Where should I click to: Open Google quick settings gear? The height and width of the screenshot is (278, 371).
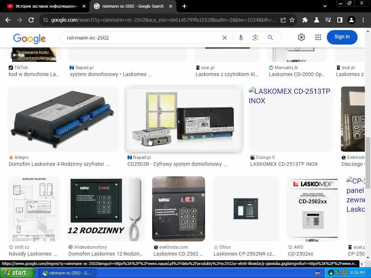pyautogui.click(x=301, y=37)
